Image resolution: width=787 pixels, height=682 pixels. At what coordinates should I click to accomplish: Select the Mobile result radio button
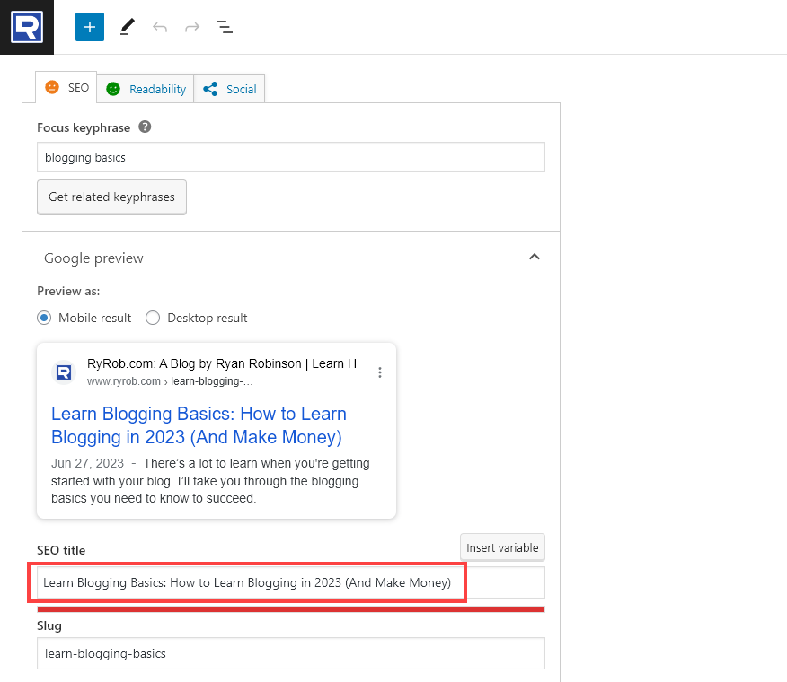(x=45, y=318)
